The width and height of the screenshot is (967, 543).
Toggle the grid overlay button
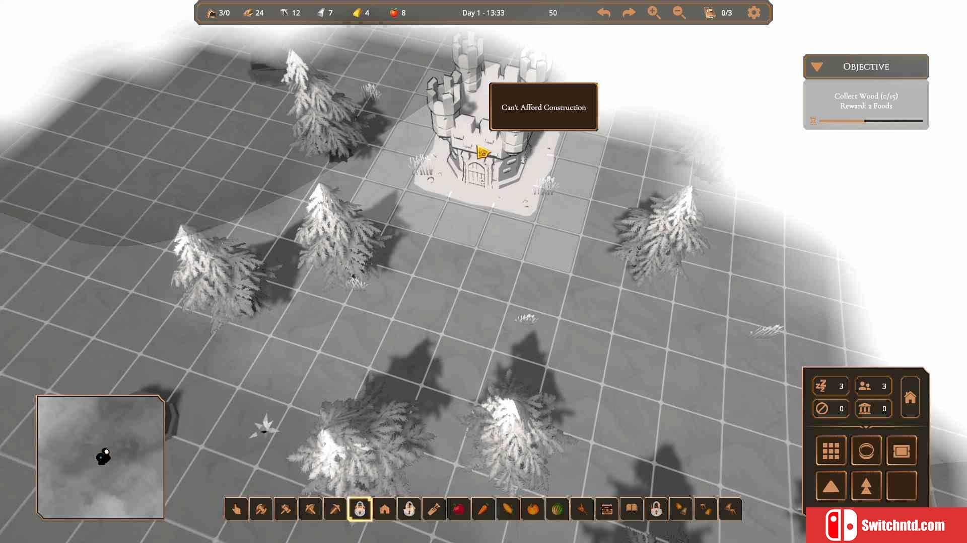pos(831,450)
